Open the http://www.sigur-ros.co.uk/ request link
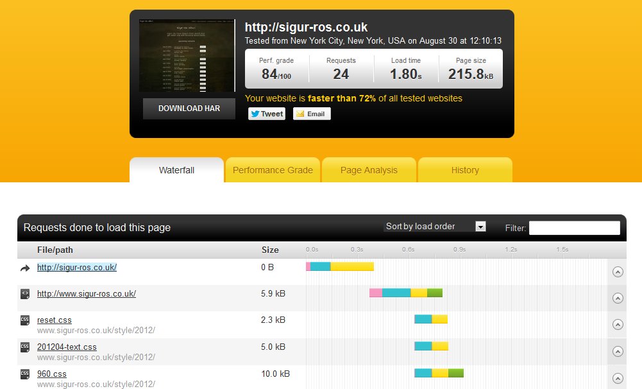This screenshot has width=642, height=389. point(87,294)
